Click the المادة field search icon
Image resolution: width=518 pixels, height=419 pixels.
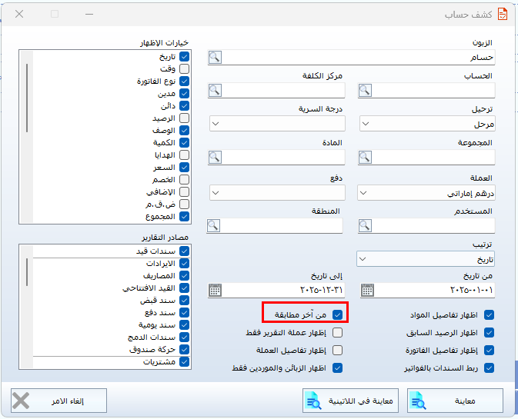215,157
